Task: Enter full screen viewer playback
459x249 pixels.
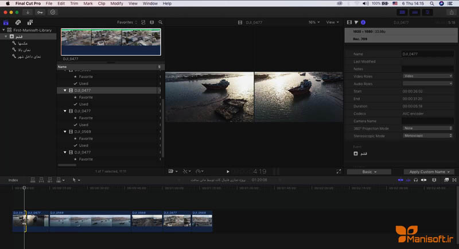Action: click(x=339, y=172)
